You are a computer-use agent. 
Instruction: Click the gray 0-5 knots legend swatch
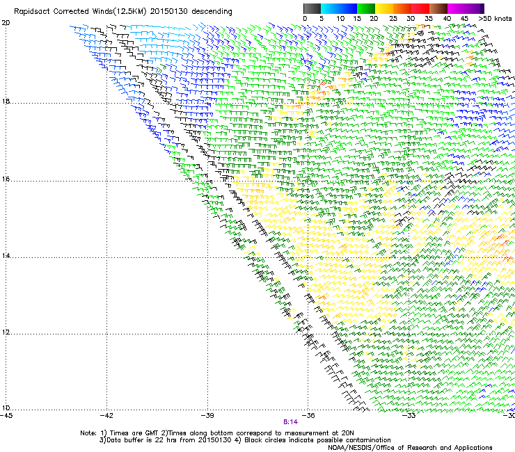(312, 8)
